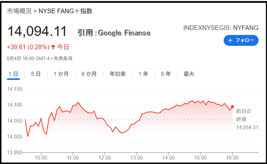Open the 市場概況 breadcrumb link
The height and width of the screenshot is (164, 267).
(x=19, y=11)
